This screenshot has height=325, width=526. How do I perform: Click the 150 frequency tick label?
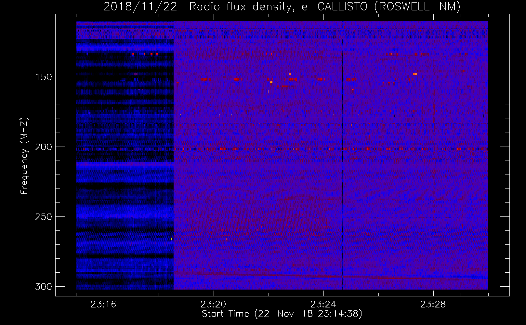point(43,77)
